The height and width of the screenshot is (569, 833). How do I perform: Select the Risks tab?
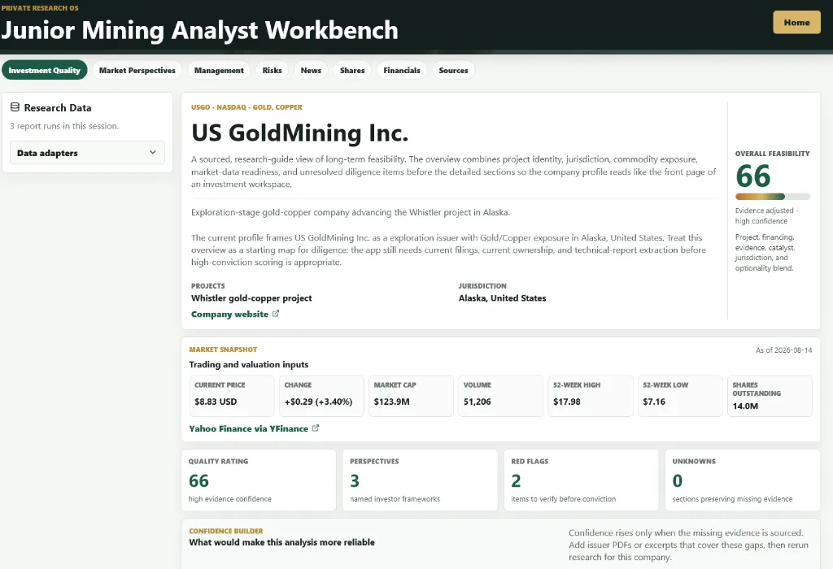[x=272, y=70]
